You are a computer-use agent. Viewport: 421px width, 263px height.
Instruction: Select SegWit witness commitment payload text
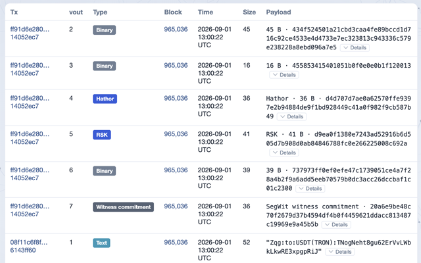tap(339, 215)
